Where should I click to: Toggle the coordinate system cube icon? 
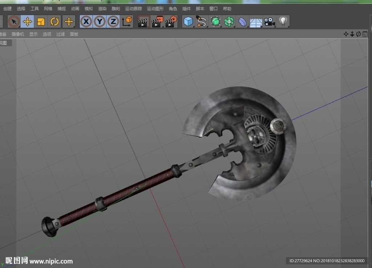click(127, 21)
